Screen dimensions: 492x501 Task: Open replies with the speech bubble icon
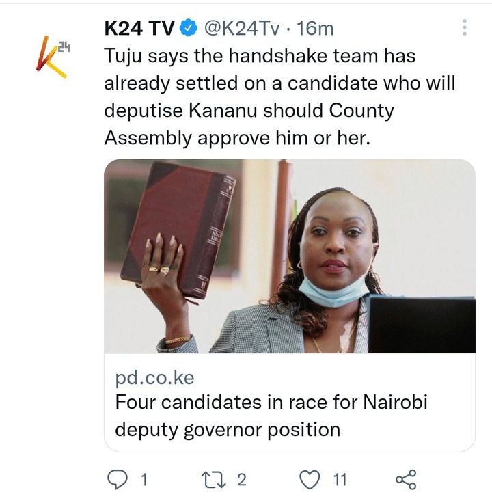pos(118,480)
